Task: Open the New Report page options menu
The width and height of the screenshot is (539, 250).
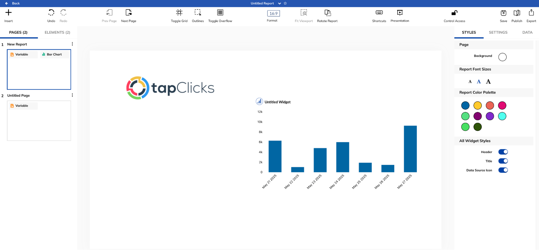Action: pos(72,43)
